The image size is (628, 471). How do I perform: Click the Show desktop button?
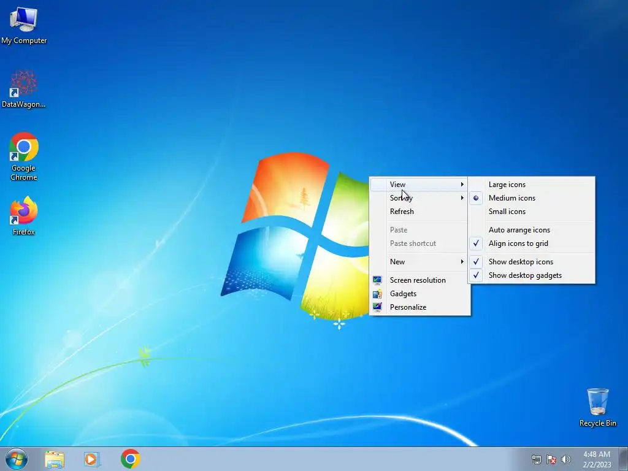624,459
